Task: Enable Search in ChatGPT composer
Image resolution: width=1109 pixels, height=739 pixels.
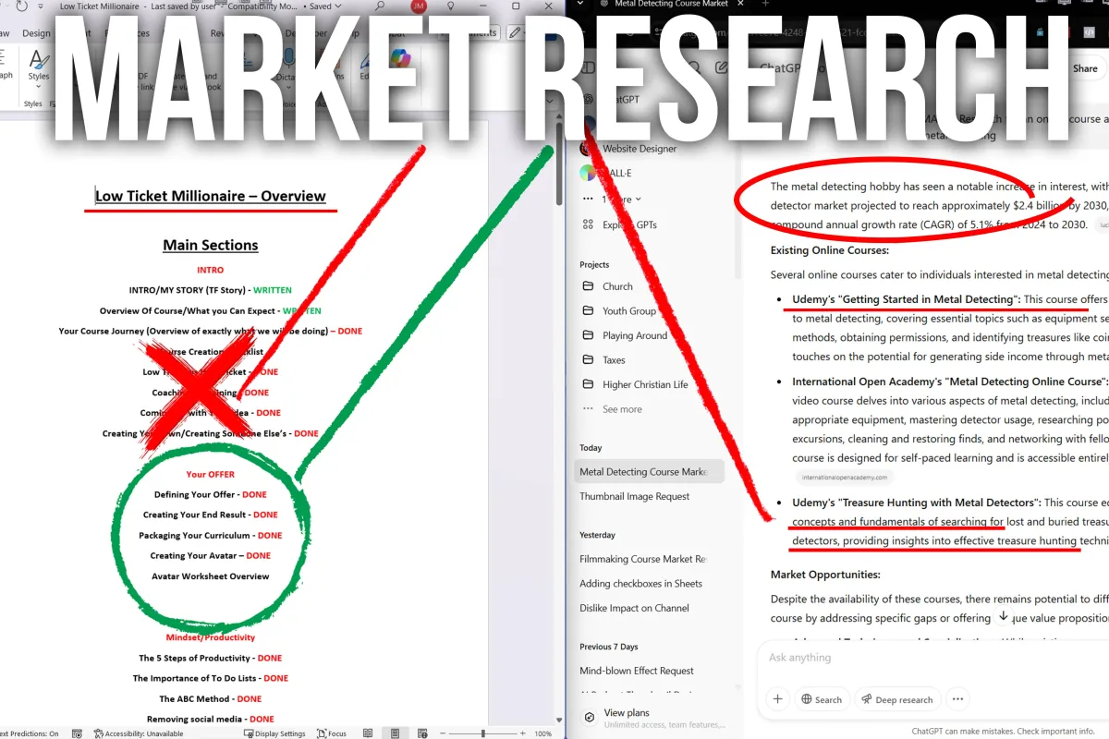Action: pos(821,699)
